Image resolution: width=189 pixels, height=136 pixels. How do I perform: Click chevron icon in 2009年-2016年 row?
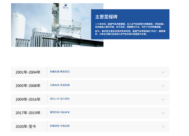coord(163,99)
